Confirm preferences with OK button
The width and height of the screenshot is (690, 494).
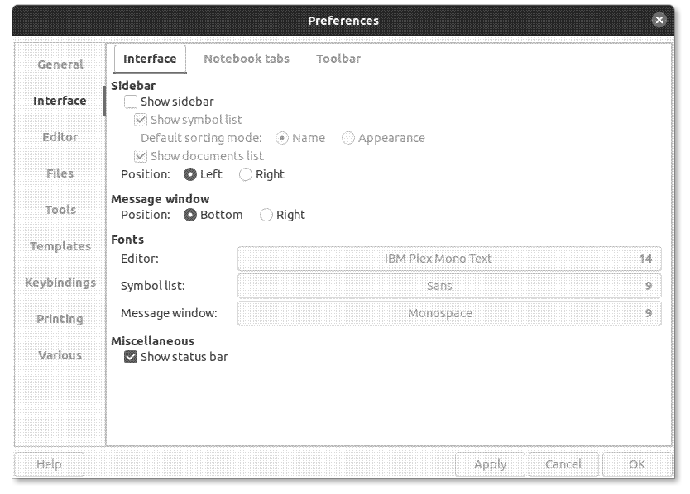coord(637,464)
